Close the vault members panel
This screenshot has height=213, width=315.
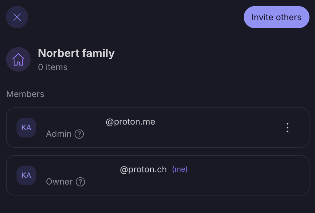(x=17, y=17)
